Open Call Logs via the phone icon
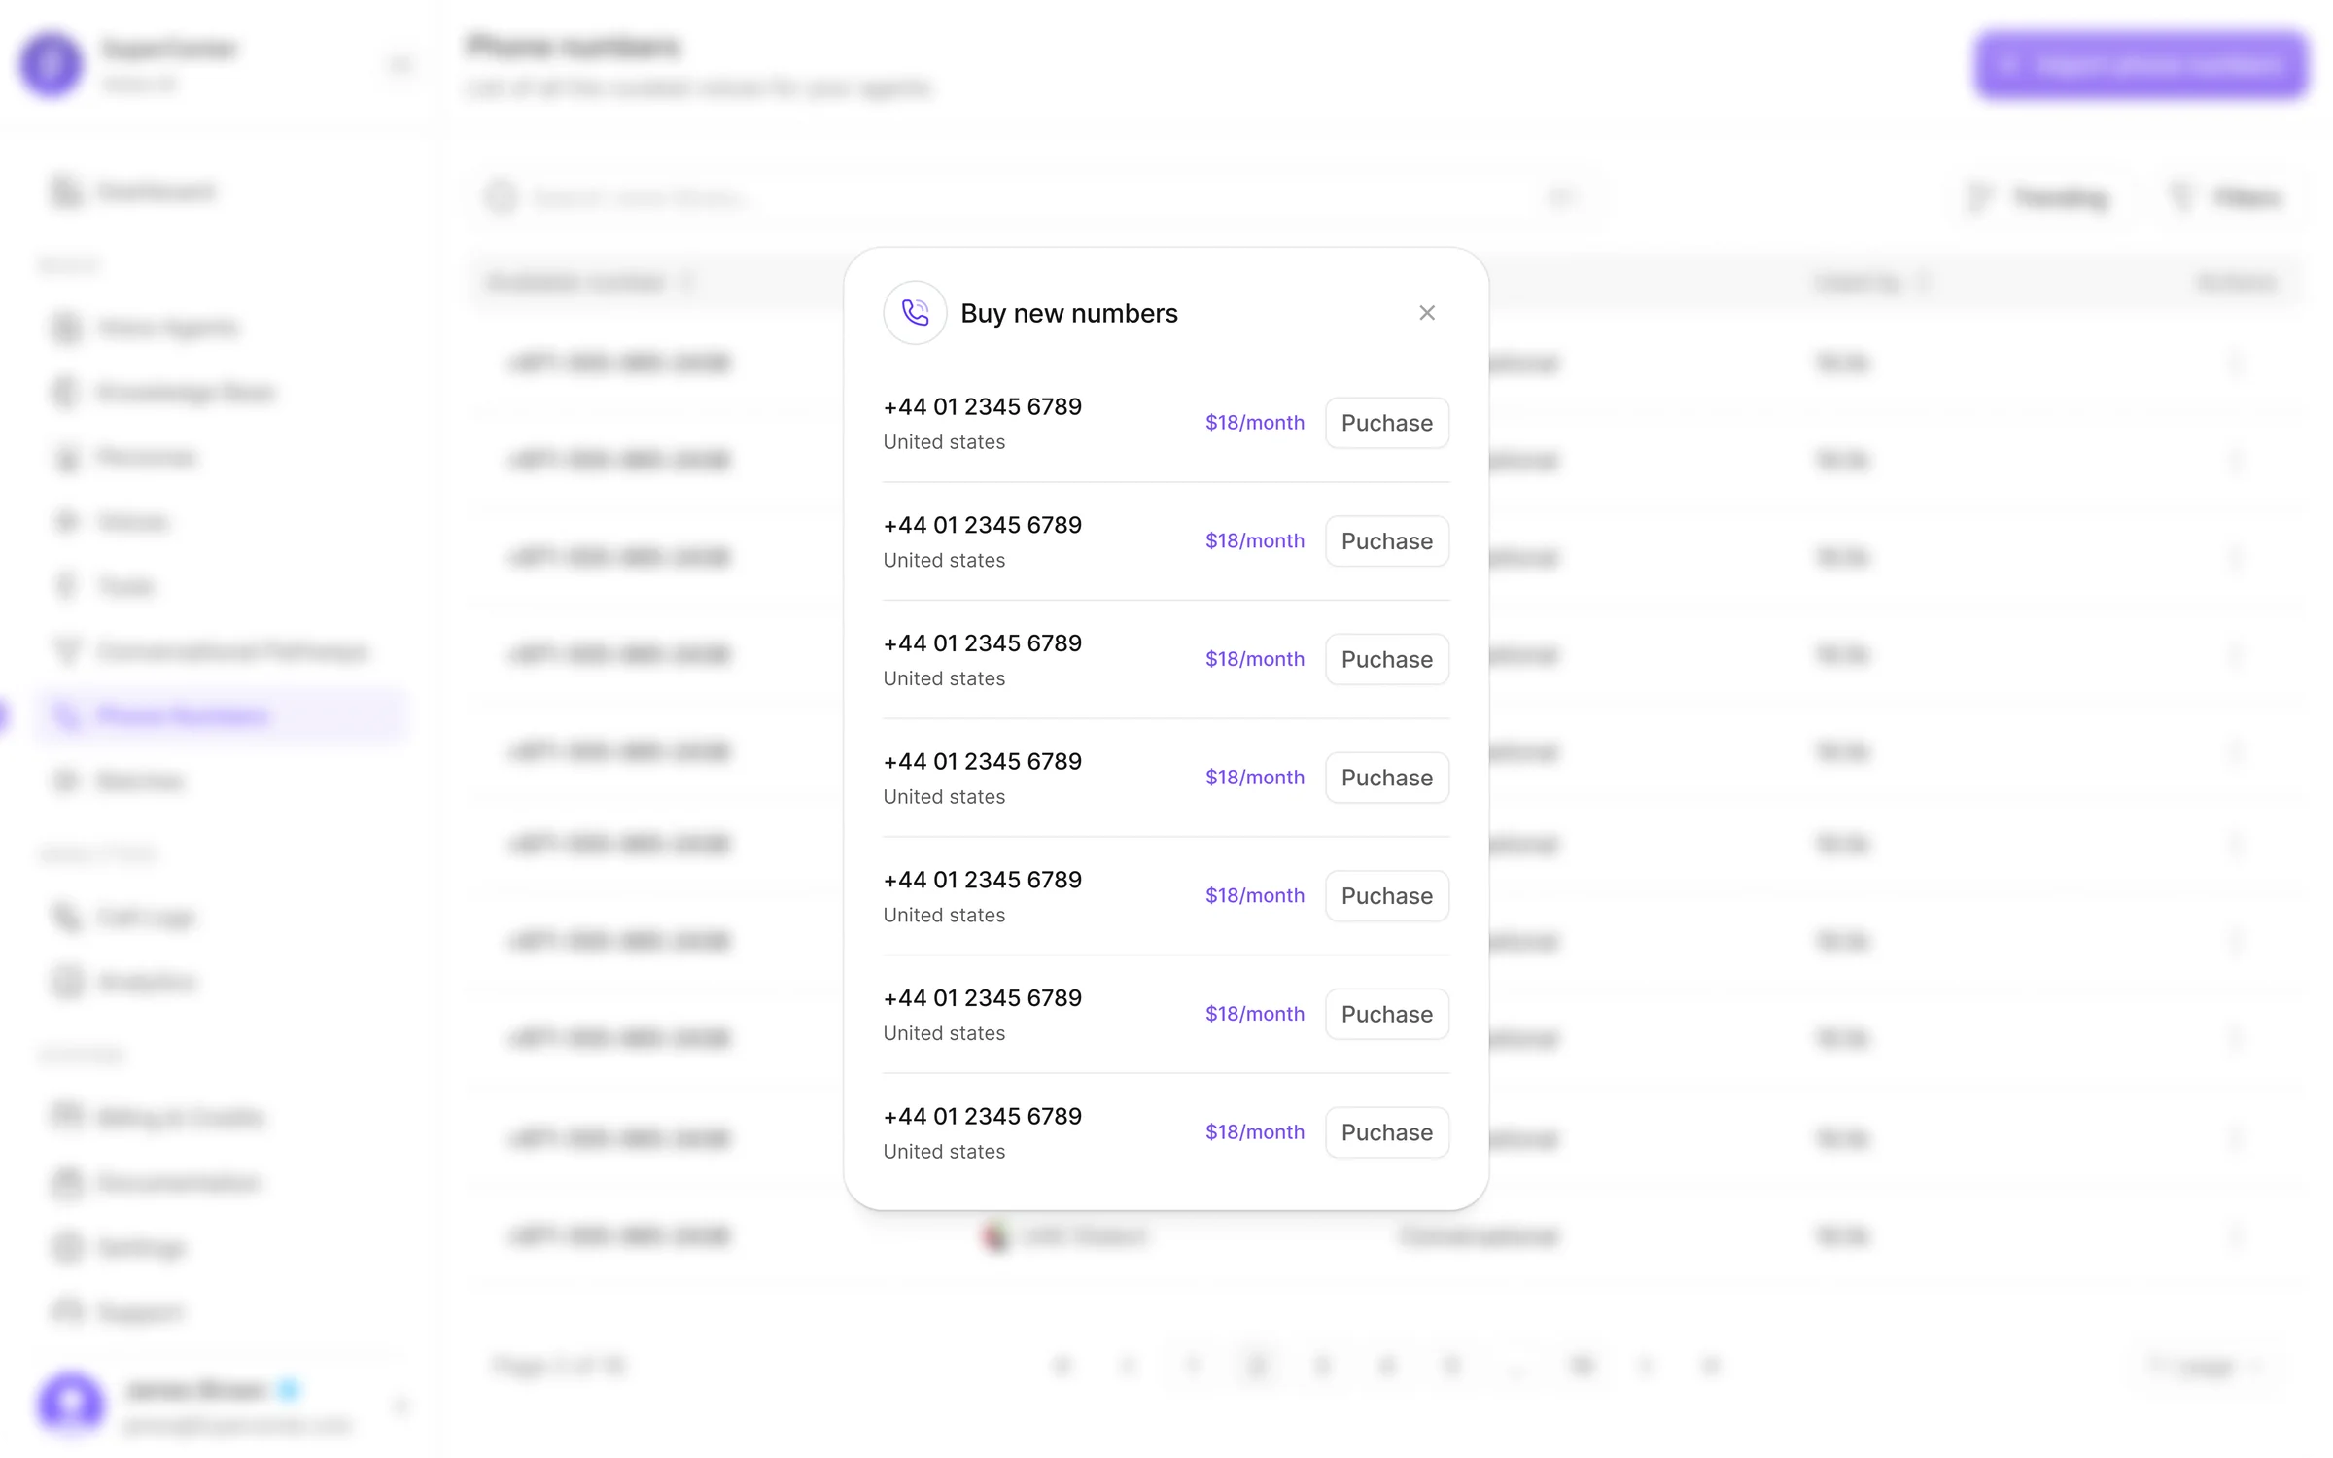 (66, 917)
